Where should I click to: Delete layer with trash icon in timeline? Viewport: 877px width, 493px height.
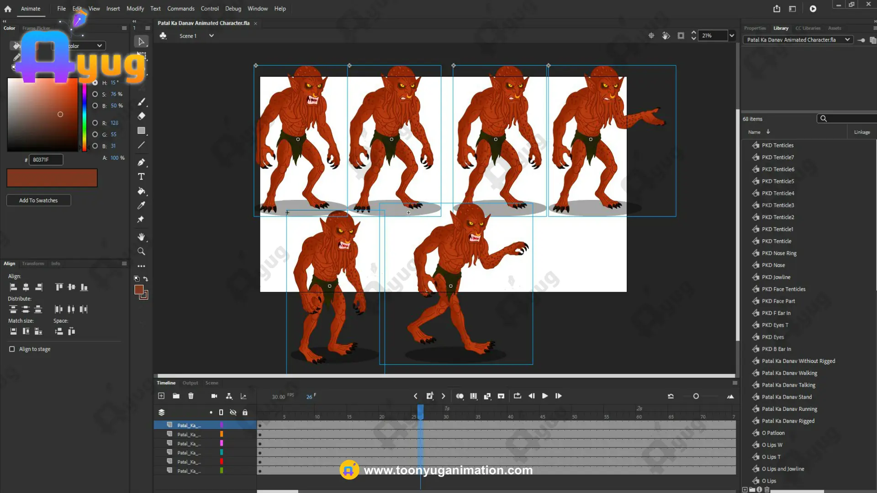click(191, 396)
